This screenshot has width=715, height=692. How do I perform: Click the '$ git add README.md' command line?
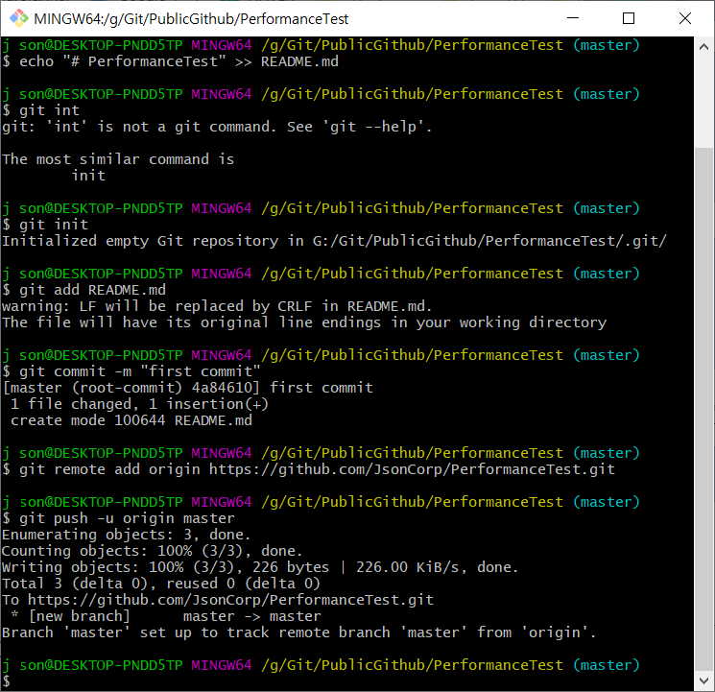83,290
